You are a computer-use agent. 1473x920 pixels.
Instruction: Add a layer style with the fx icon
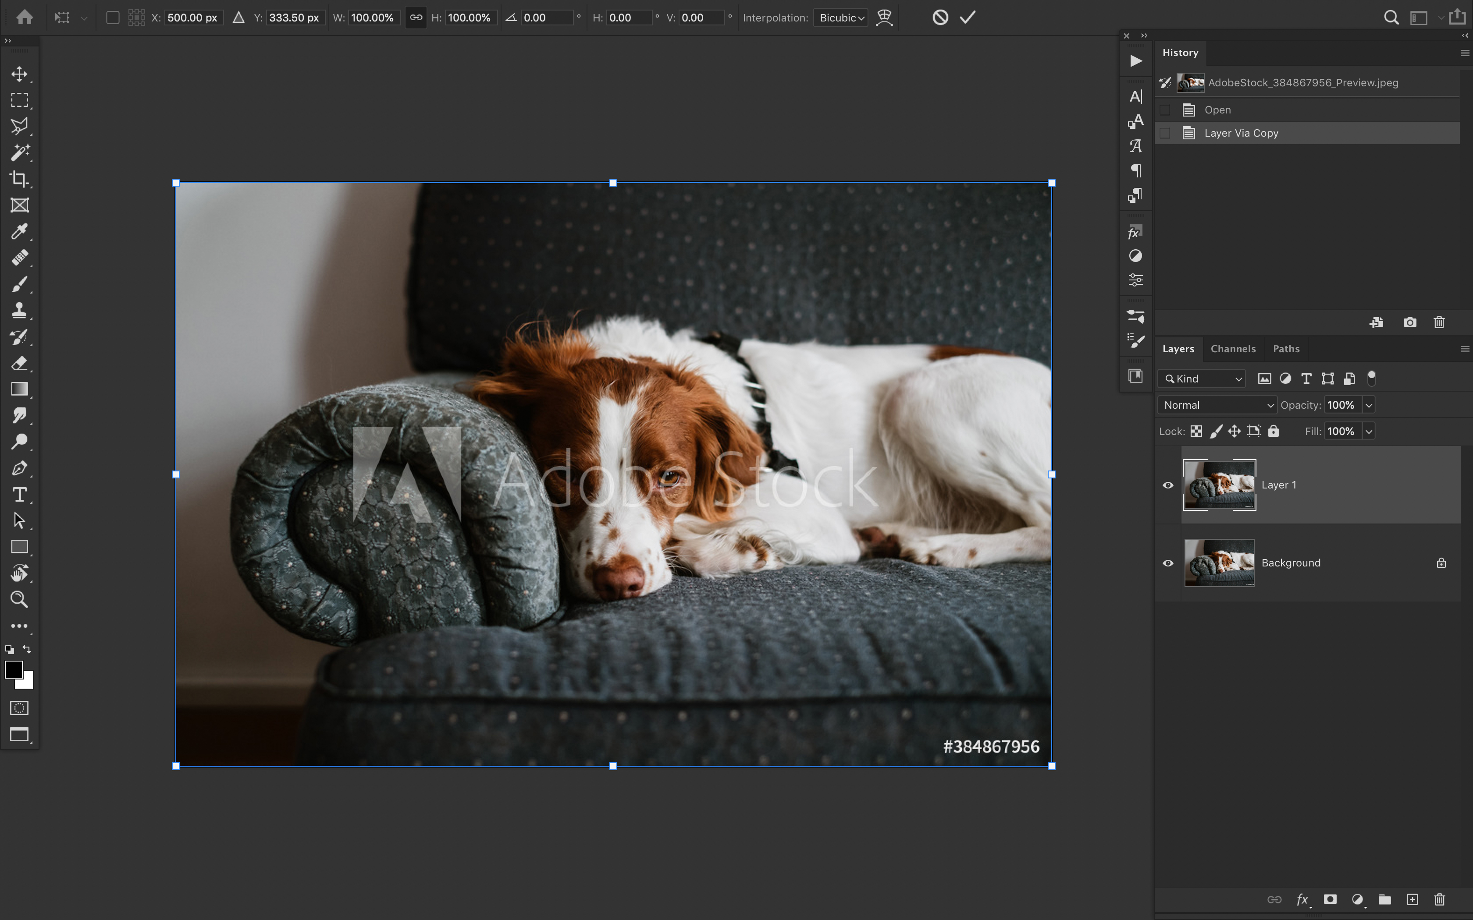pos(1302,899)
